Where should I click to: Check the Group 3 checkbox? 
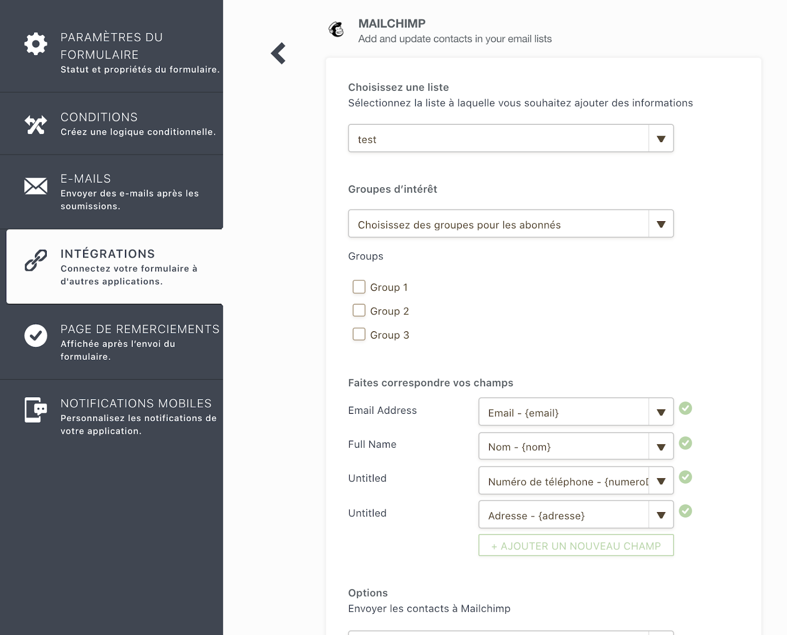pos(359,334)
